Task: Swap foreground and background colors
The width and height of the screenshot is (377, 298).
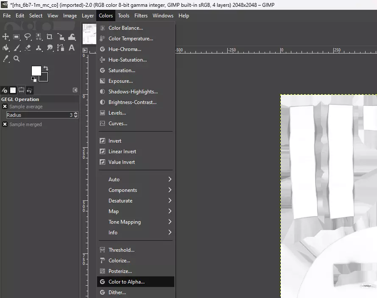Action: [x=46, y=68]
